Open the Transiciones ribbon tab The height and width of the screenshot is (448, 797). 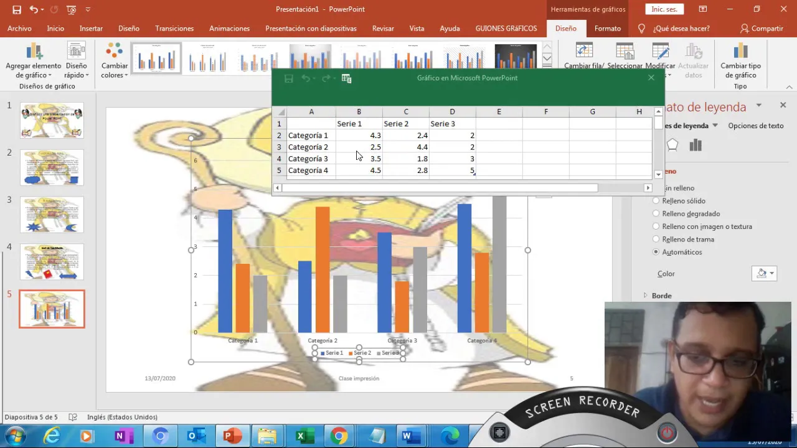pos(174,29)
